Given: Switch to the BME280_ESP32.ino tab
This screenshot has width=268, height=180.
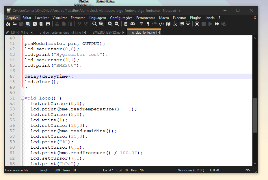Looking at the screenshot, I should (107, 32).
